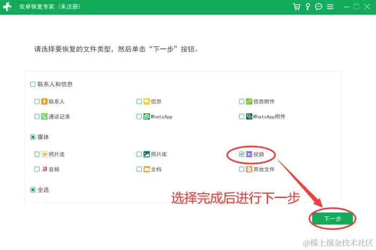This screenshot has height=250, width=376.
Task: Click the 文档 documents icon
Action: tap(147, 170)
